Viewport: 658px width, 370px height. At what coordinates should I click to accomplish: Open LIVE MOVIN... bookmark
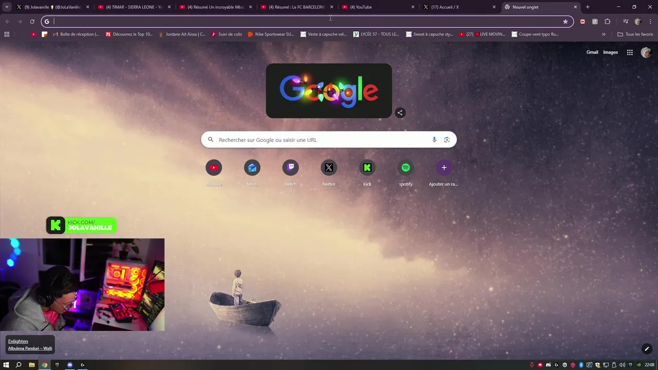coord(482,34)
